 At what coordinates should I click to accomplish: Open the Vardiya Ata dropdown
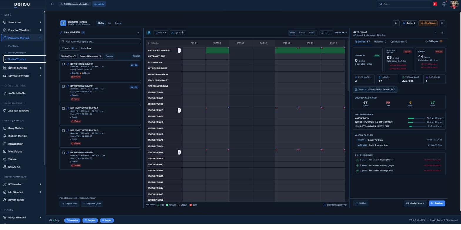coord(415,203)
